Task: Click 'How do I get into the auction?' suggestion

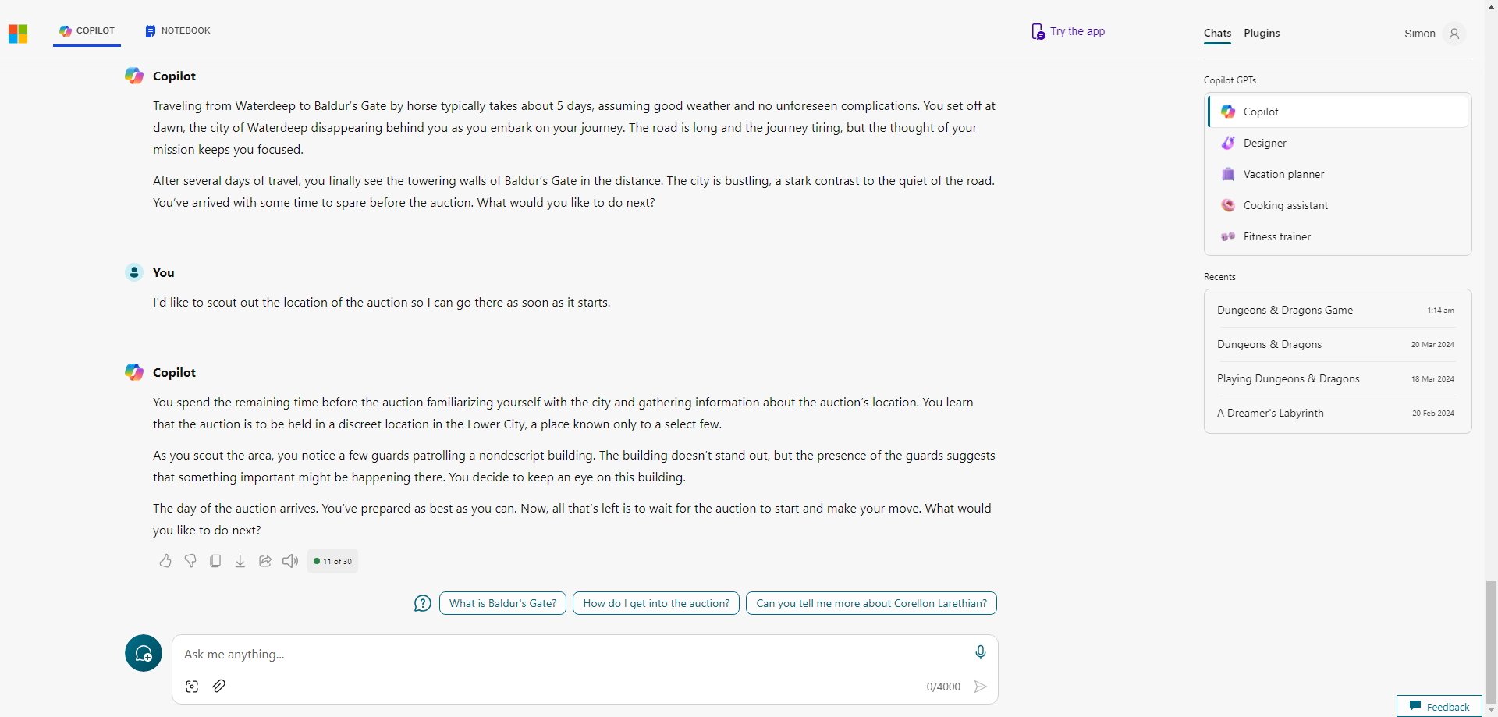Action: [656, 603]
